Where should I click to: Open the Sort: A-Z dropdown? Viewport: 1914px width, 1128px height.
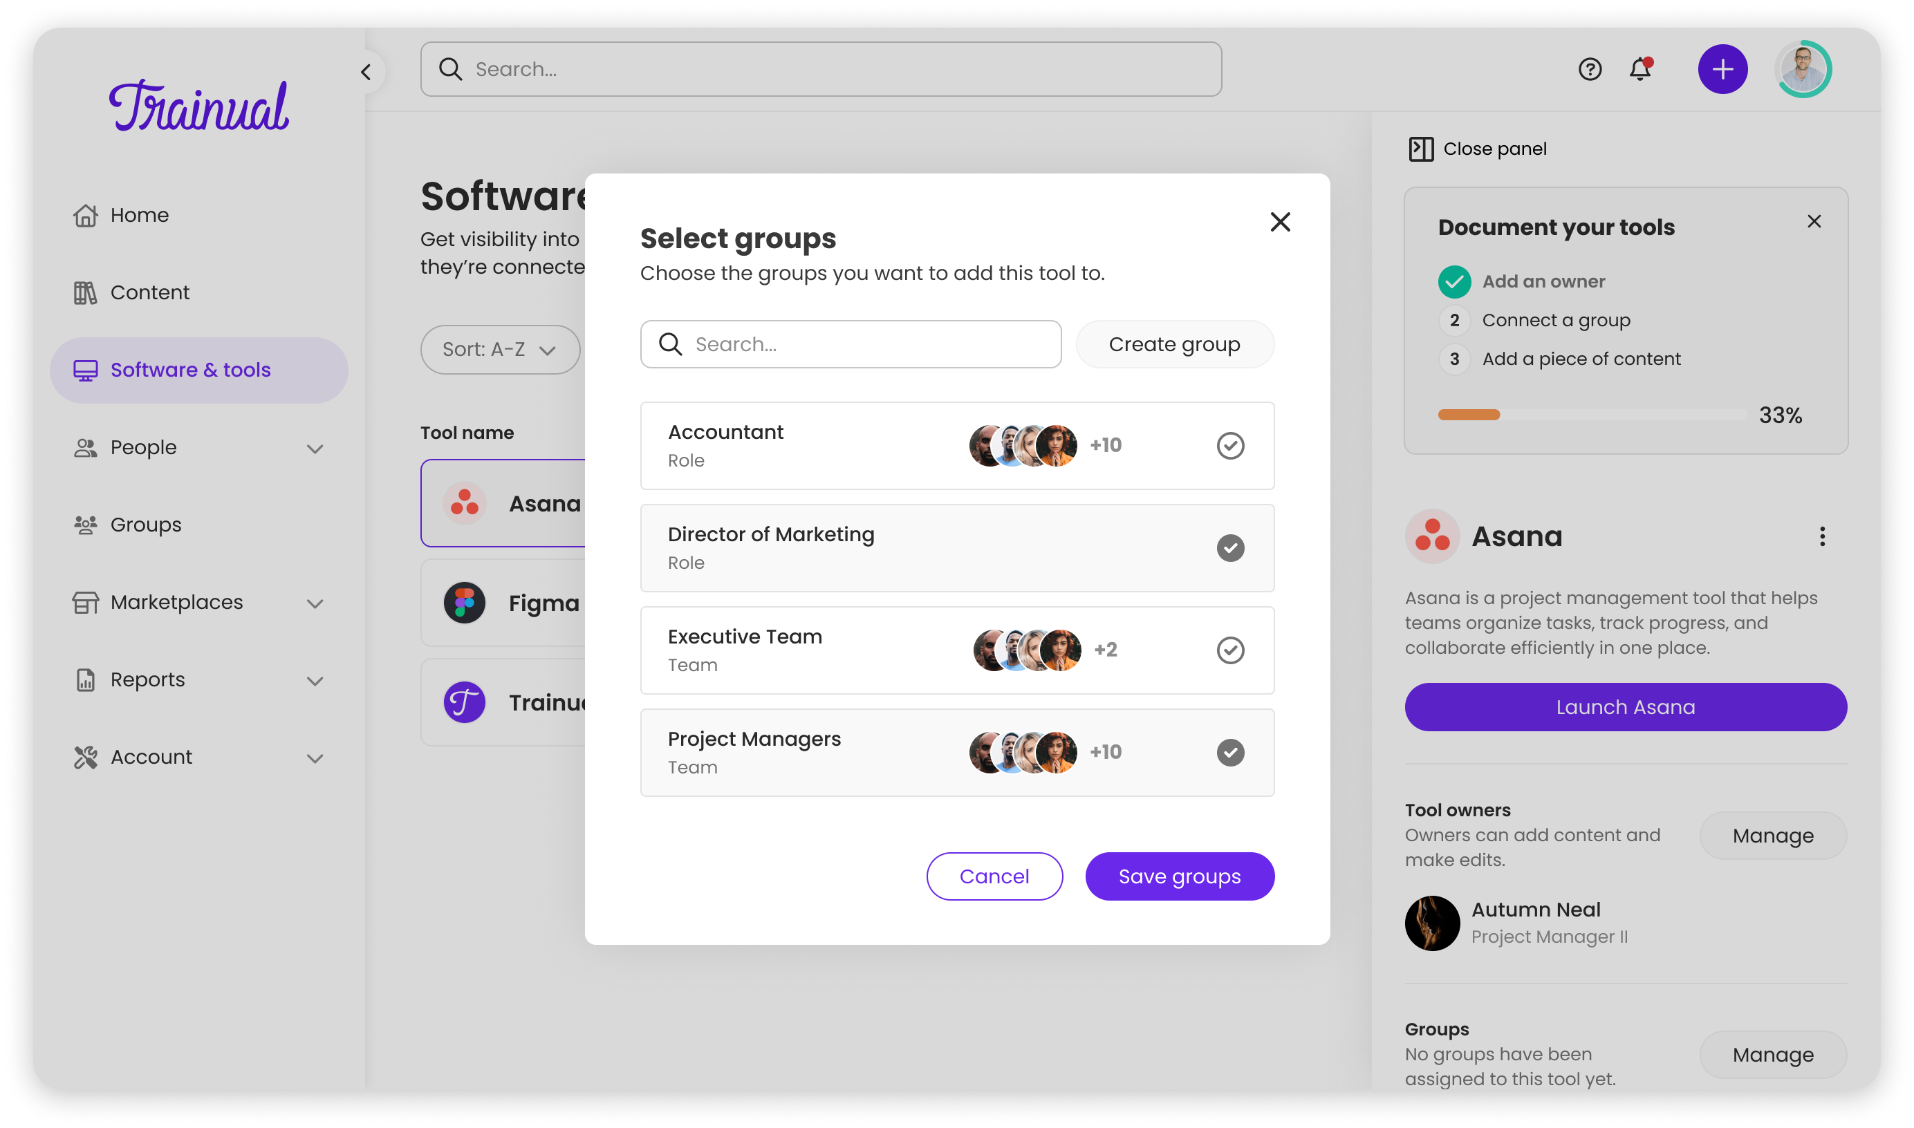coord(500,350)
